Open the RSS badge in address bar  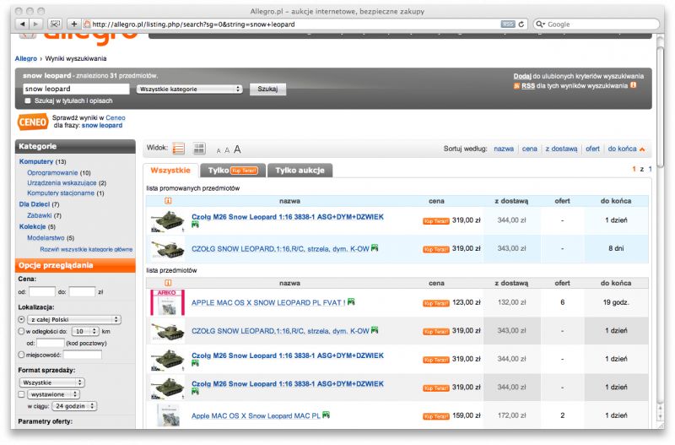click(x=508, y=24)
